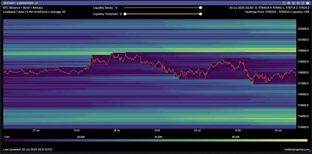Click the Lookback 7 days timeframe text
Screen dimensions: 312x154
(x=34, y=12)
